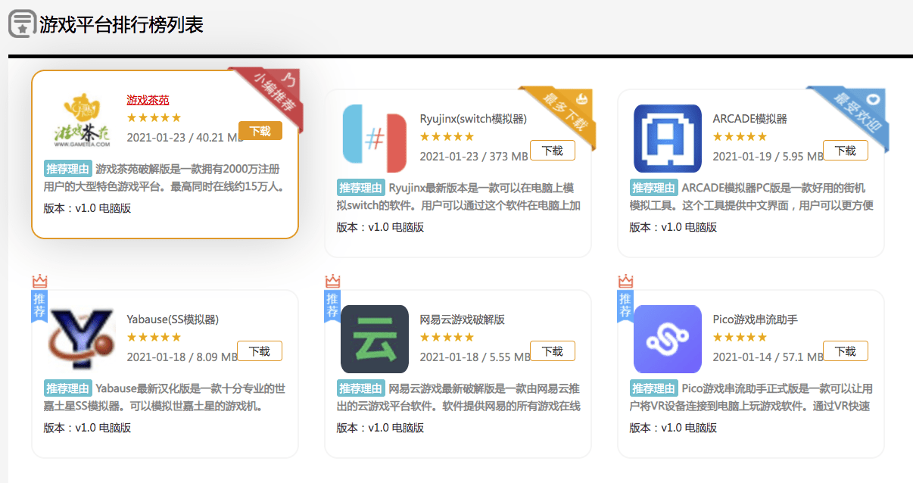Download 网易云游戏破解版
The width and height of the screenshot is (913, 483).
(553, 351)
